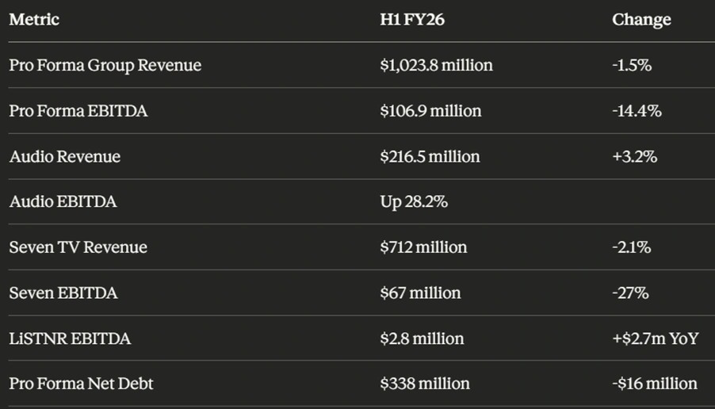The image size is (715, 409).
Task: Select the Audio Revenue row label
Action: coord(65,156)
